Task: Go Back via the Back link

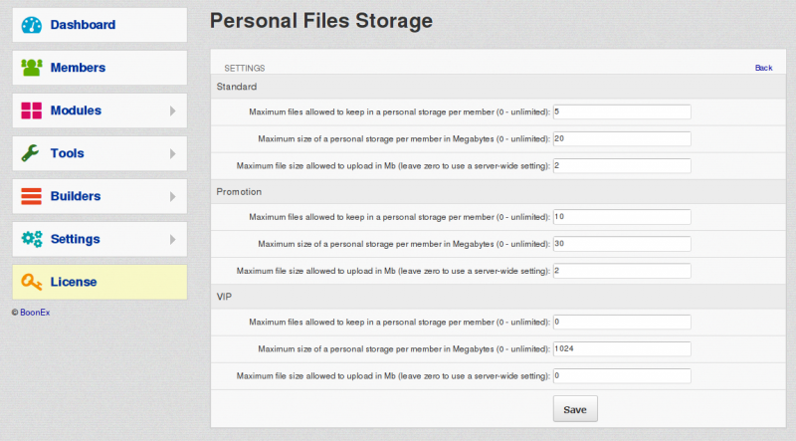Action: point(763,68)
